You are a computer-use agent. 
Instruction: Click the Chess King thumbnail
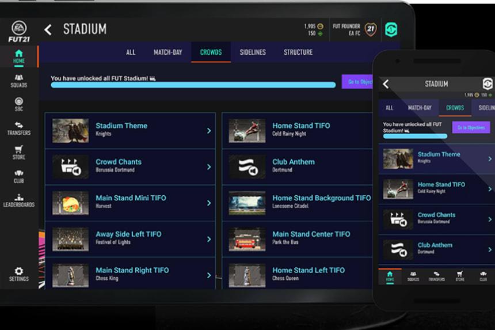tap(71, 275)
